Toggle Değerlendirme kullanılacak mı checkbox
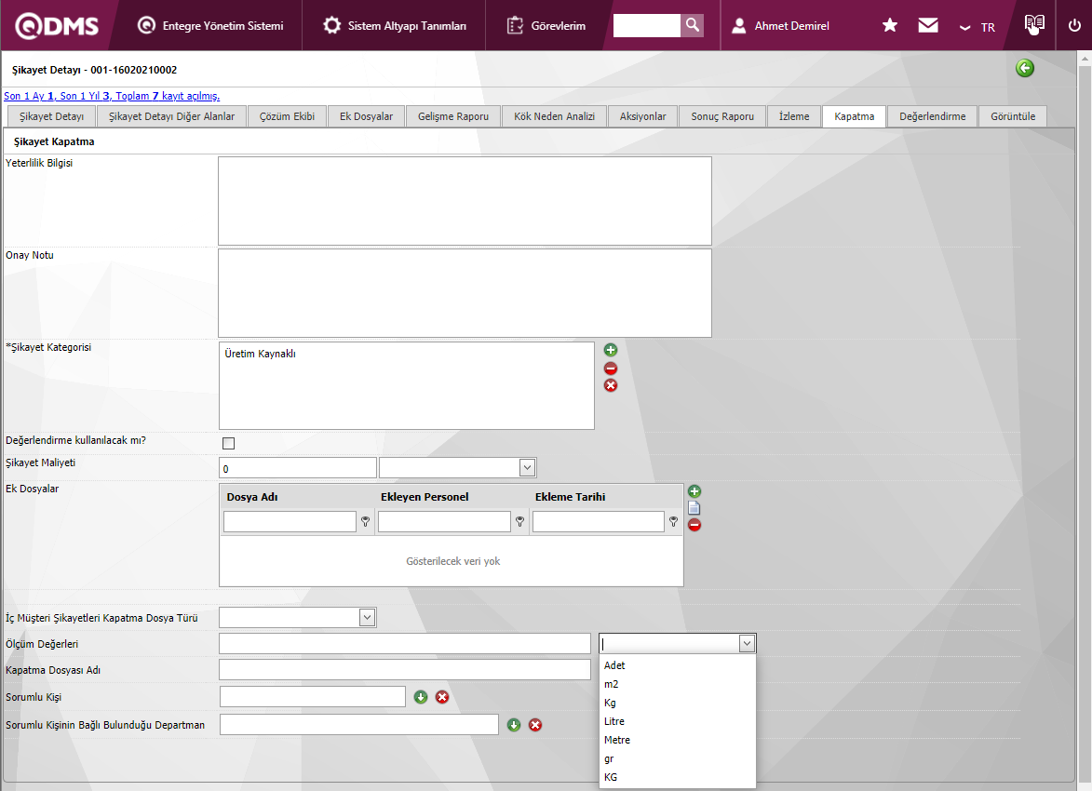Viewport: 1092px width, 791px height. 228,443
